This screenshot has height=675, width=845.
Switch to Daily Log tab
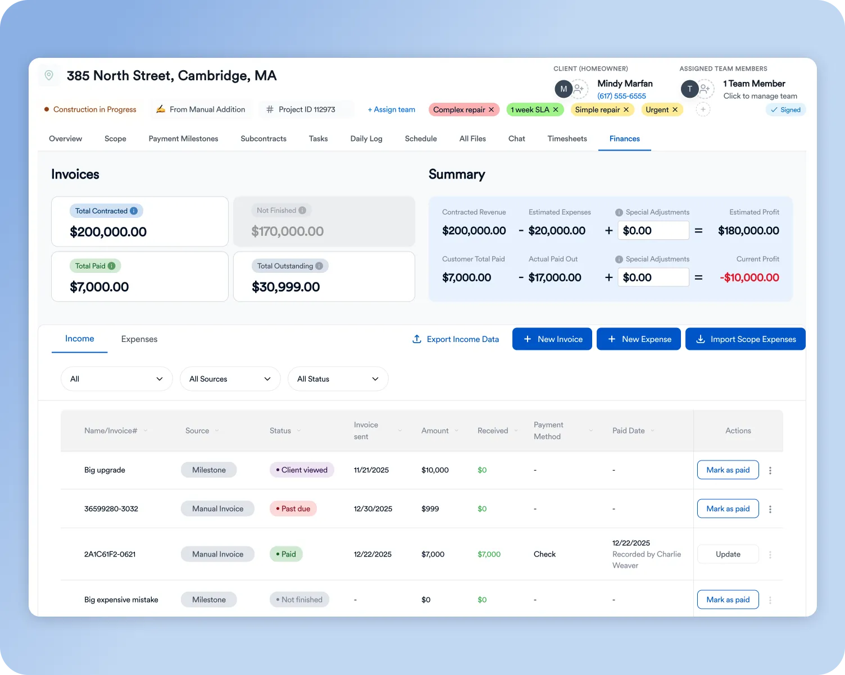coord(366,139)
